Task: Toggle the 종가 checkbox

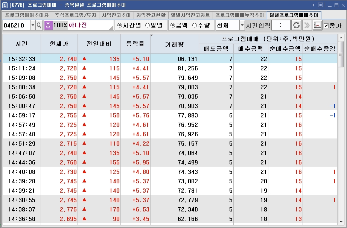Action: coord(326,26)
